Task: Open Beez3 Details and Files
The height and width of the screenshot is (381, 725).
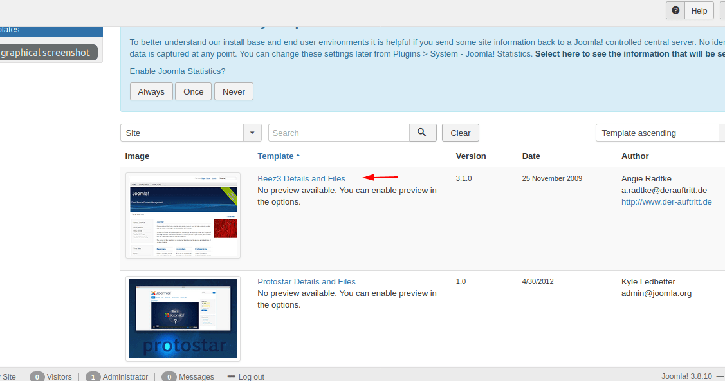Action: click(301, 178)
